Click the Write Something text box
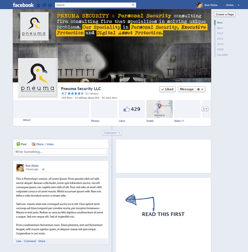 [x=61, y=152]
